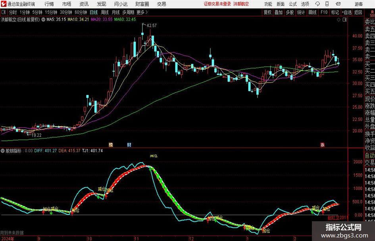The image size is (375, 241).
Task: Click the 画线 drawing tool button
Action: click(x=312, y=12)
